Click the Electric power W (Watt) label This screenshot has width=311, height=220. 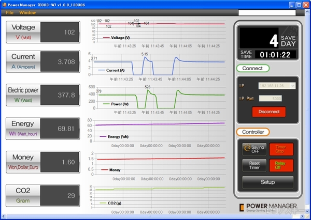tap(23, 100)
